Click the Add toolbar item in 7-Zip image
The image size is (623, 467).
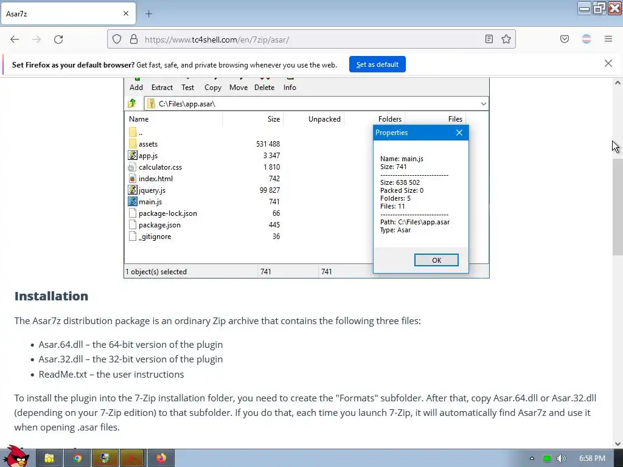tap(136, 88)
